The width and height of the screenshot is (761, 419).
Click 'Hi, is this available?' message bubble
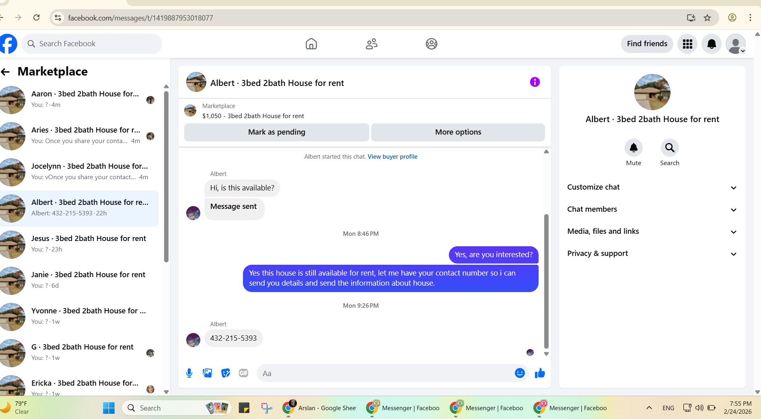coord(242,188)
